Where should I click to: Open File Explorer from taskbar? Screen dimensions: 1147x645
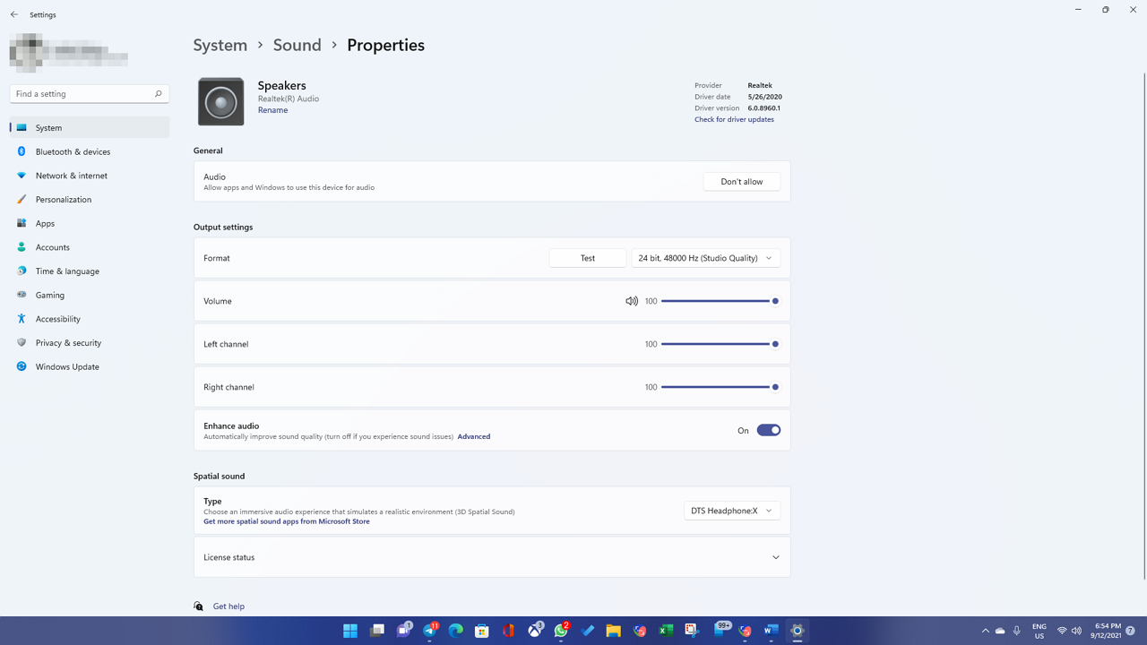click(614, 631)
